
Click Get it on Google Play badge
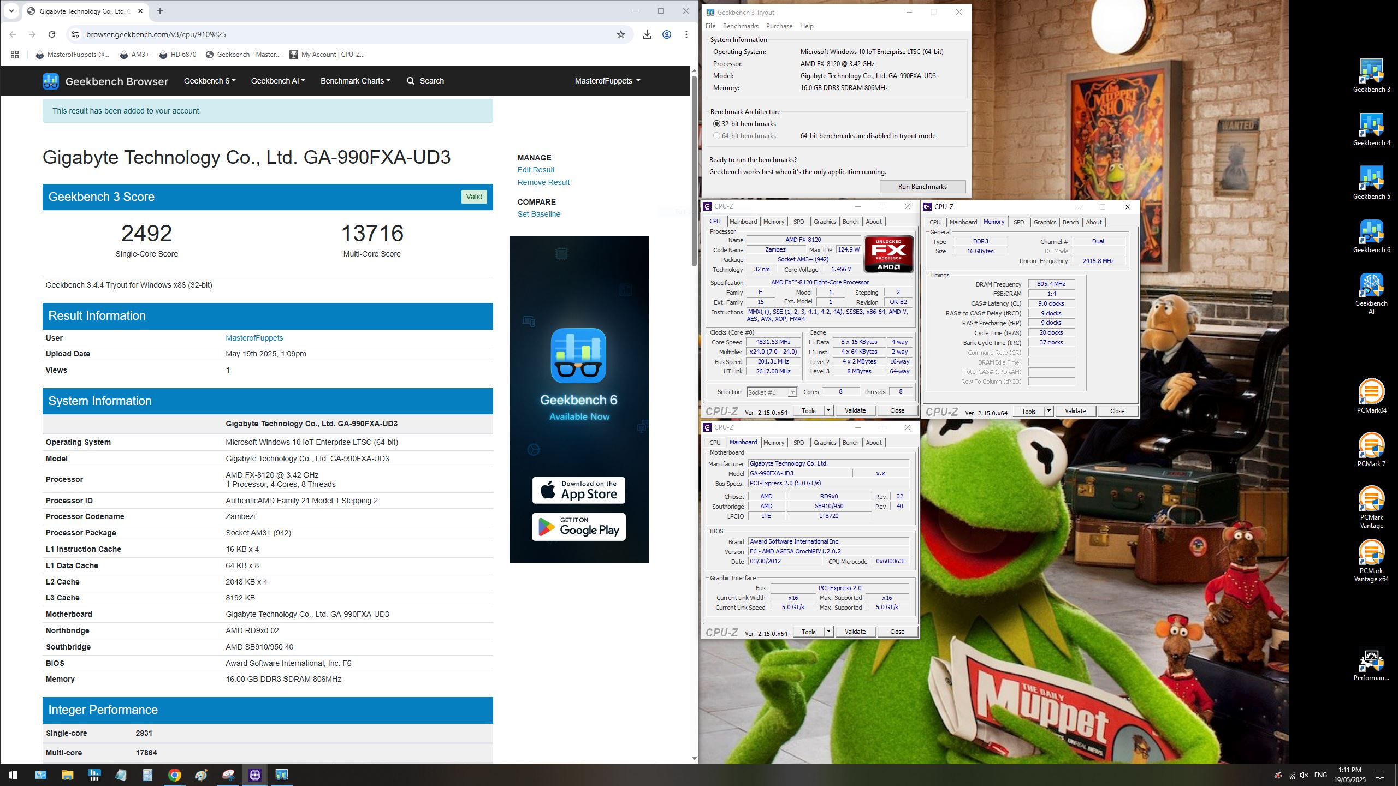(x=578, y=527)
